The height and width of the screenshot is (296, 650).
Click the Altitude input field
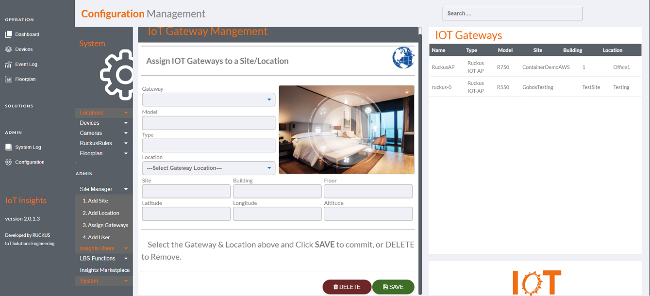click(x=368, y=214)
